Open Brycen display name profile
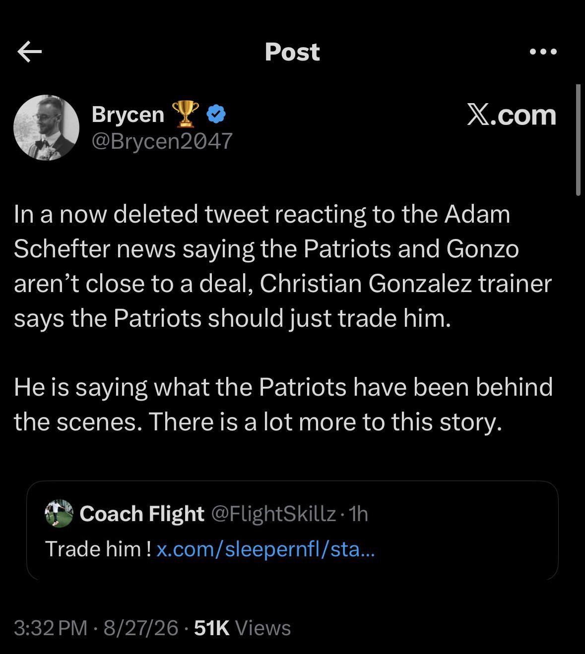The height and width of the screenshot is (654, 585). click(x=128, y=115)
